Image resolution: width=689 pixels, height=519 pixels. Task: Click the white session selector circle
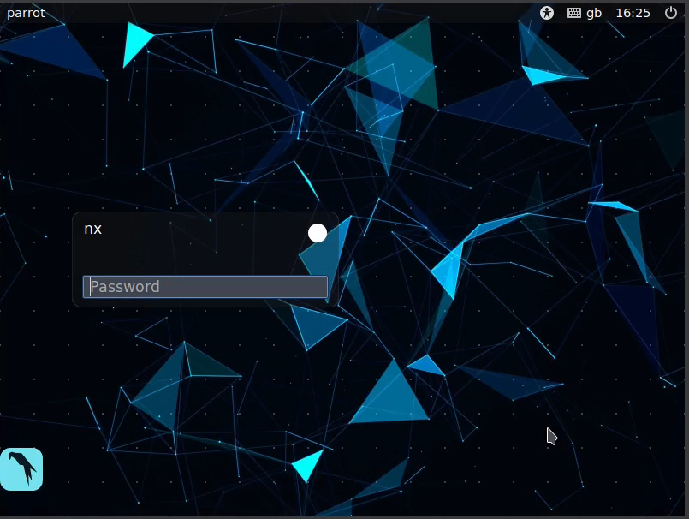click(318, 233)
